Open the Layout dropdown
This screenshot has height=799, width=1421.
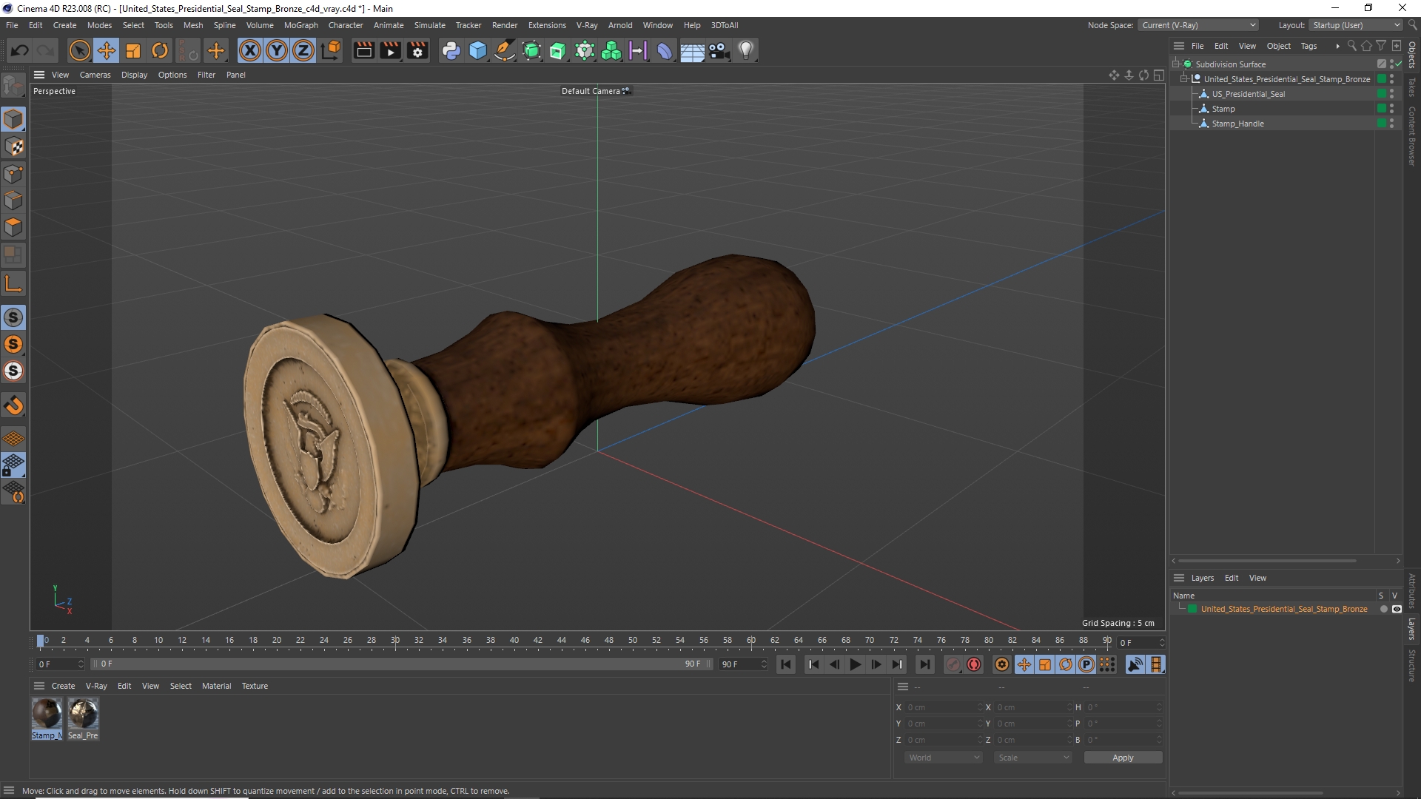(1356, 25)
